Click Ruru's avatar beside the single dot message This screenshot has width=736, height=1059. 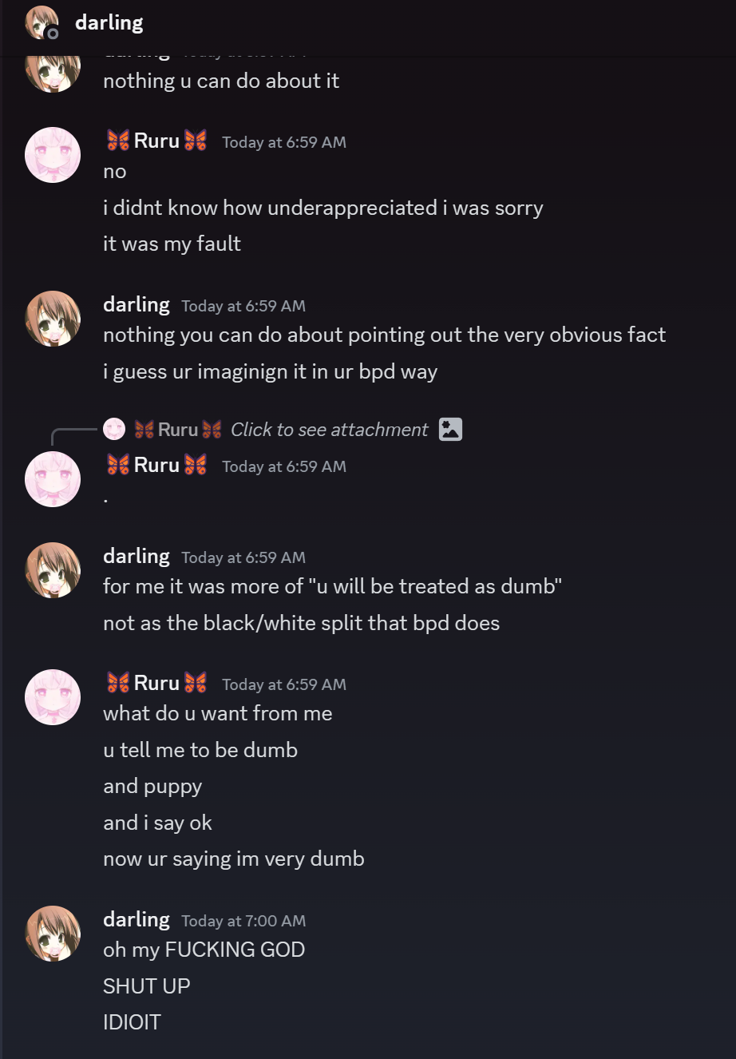tap(53, 478)
